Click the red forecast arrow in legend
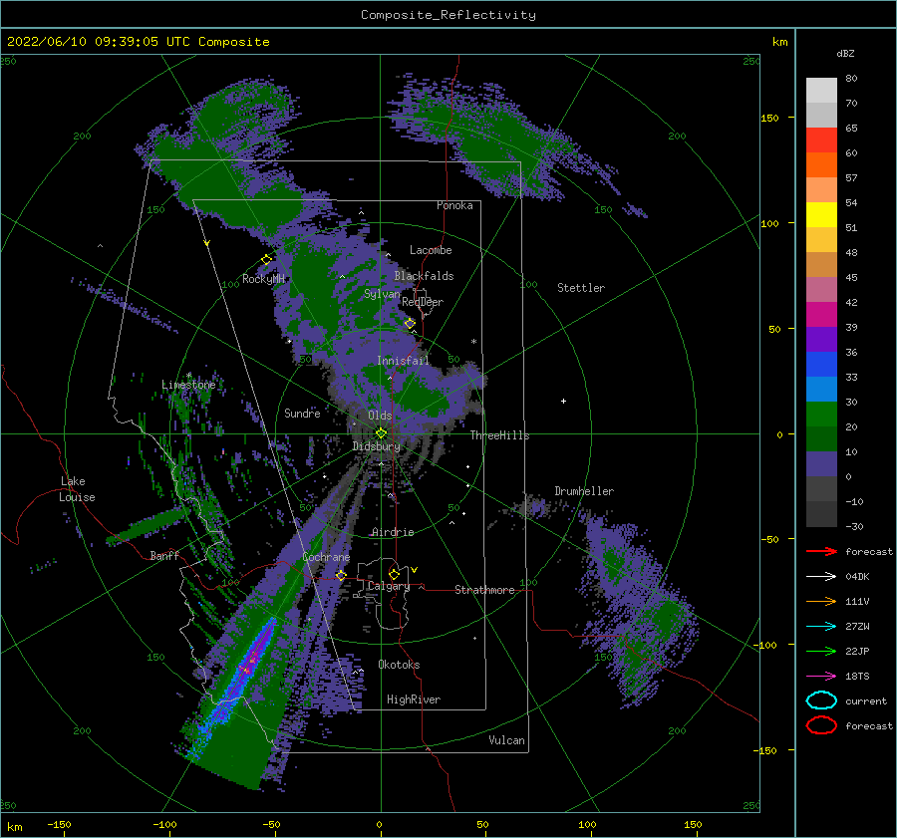Viewport: 897px width, 838px height. (x=821, y=551)
